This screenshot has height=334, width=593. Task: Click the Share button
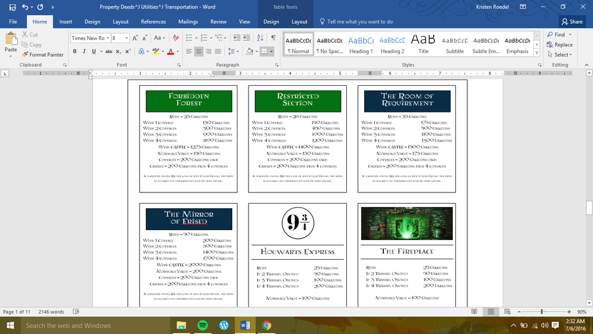point(572,21)
